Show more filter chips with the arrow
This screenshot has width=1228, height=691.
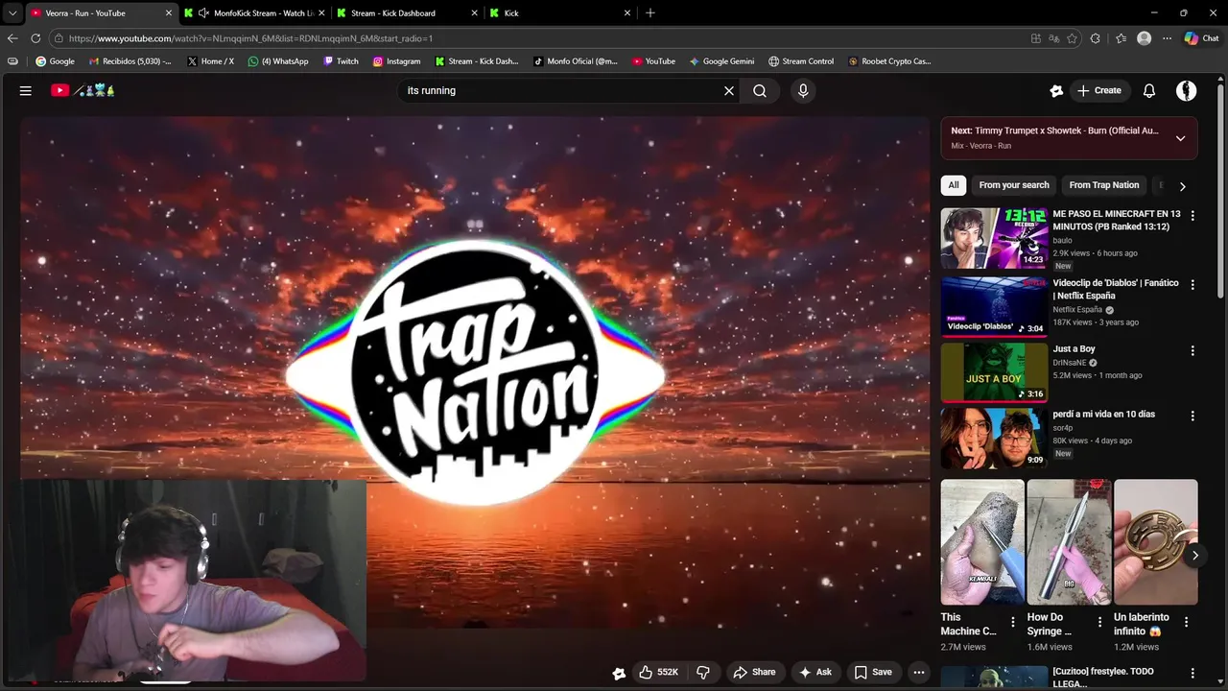click(1182, 186)
